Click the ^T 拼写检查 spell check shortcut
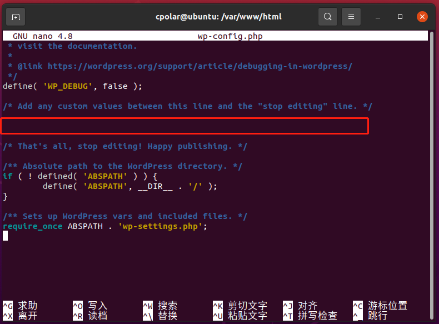The width and height of the screenshot is (439, 324). coord(310,316)
